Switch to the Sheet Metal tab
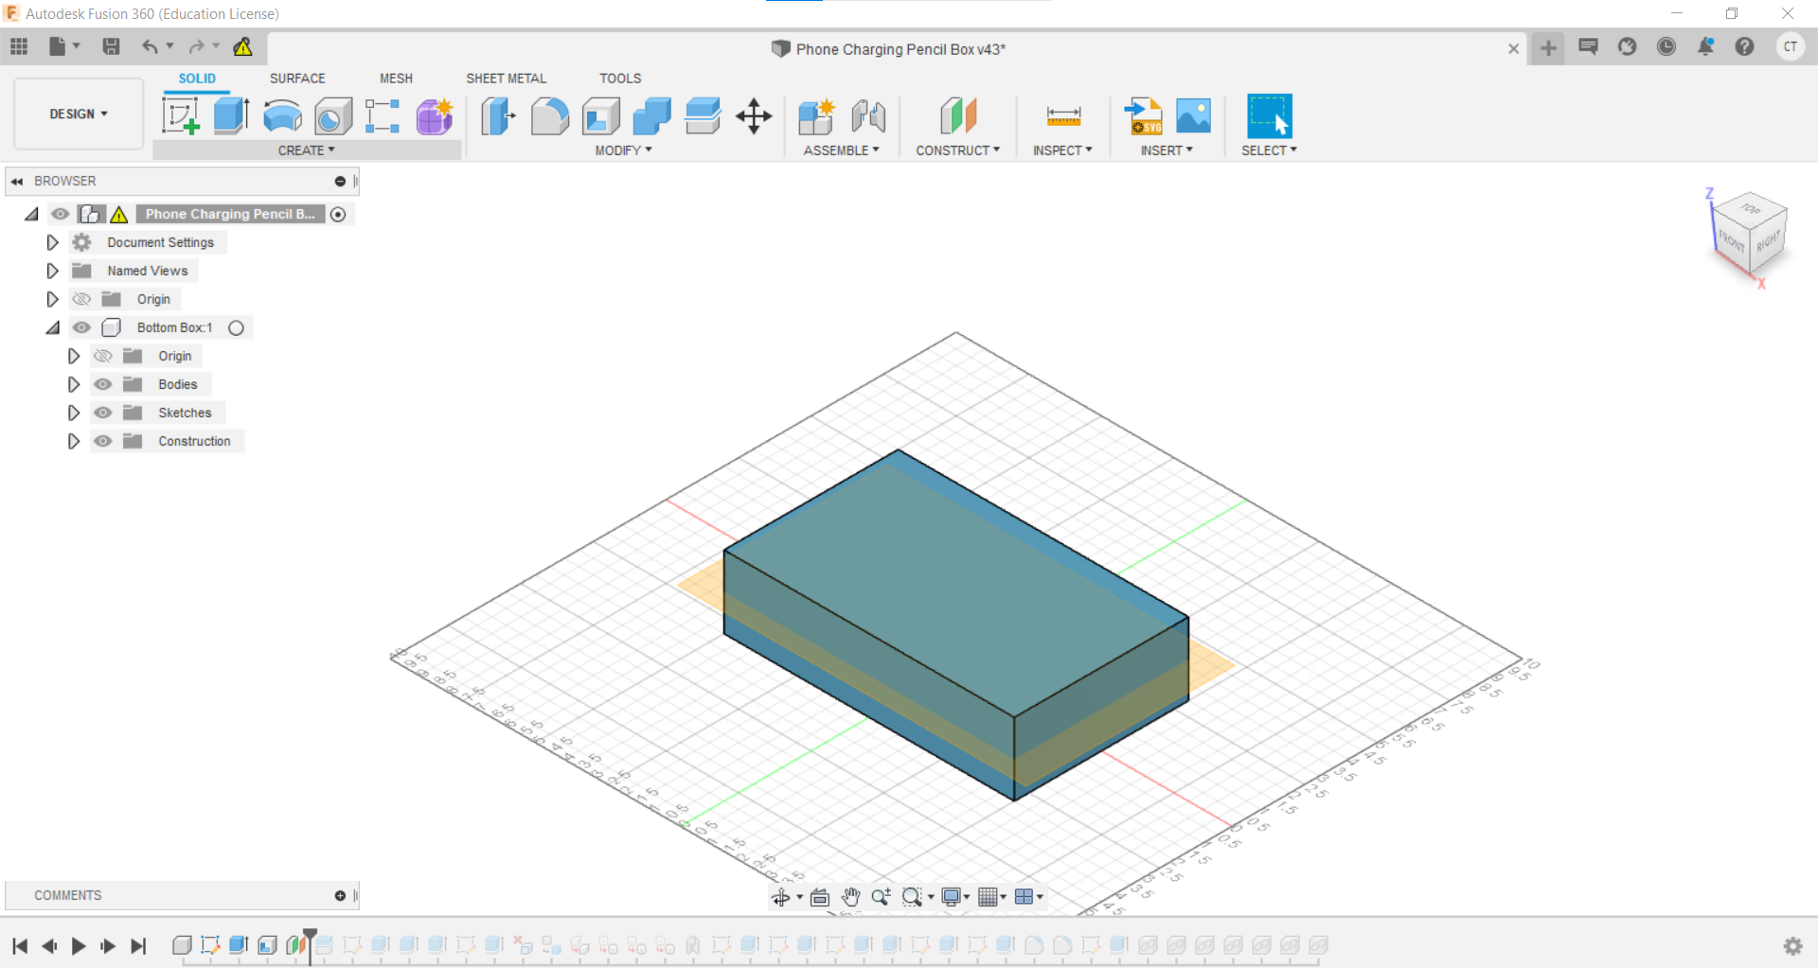The width and height of the screenshot is (1818, 968). click(x=506, y=79)
